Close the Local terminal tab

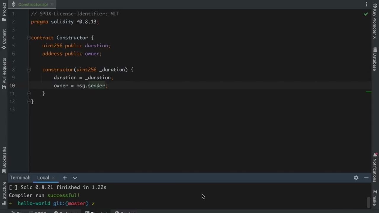coord(53,178)
